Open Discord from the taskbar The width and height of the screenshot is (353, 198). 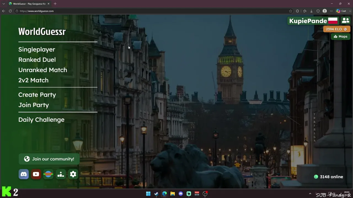181,194
